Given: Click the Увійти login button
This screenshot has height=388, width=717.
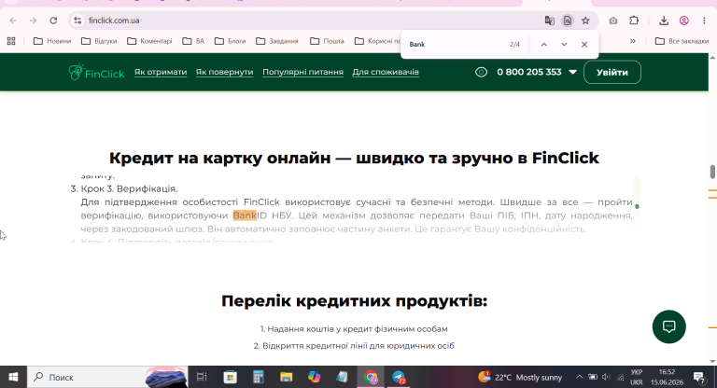Looking at the screenshot, I should click(612, 72).
